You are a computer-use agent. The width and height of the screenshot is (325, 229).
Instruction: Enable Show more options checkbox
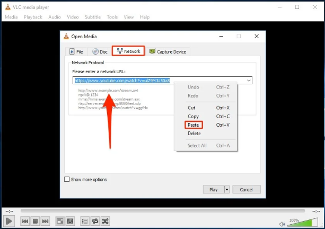click(x=67, y=179)
